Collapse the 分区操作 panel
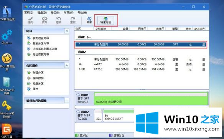Image resolution: width=224 pixels, height=139 pixels. coord(67,66)
